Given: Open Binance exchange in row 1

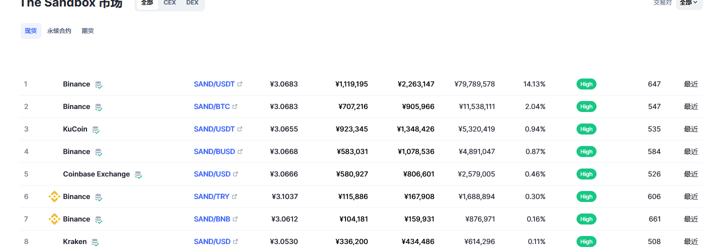Looking at the screenshot, I should tap(76, 84).
